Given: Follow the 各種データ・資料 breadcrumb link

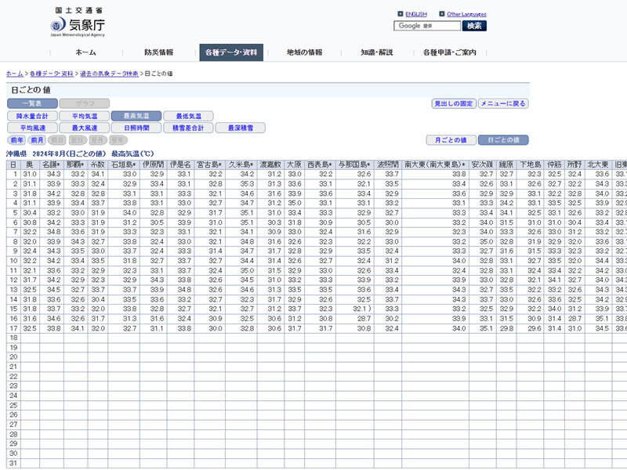Looking at the screenshot, I should point(52,74).
